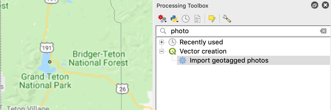Click the Bridger-Teton National Forest label
331x110 pixels.
tap(98, 58)
